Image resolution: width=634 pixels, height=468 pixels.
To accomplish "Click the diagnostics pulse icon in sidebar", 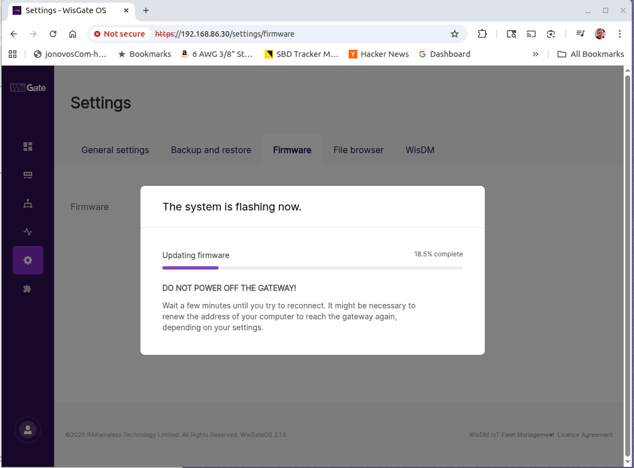I will point(28,232).
